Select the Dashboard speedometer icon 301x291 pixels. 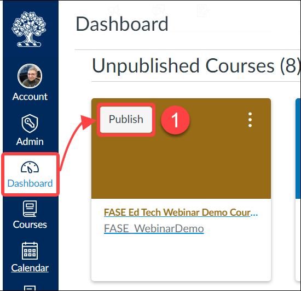coord(30,167)
